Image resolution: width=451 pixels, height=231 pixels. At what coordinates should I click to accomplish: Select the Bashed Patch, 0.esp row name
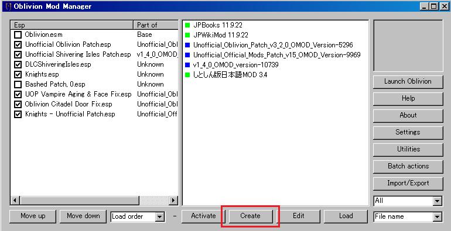(x=55, y=84)
